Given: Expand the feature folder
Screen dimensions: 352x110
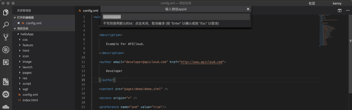Looking at the screenshot, I should (20, 45).
